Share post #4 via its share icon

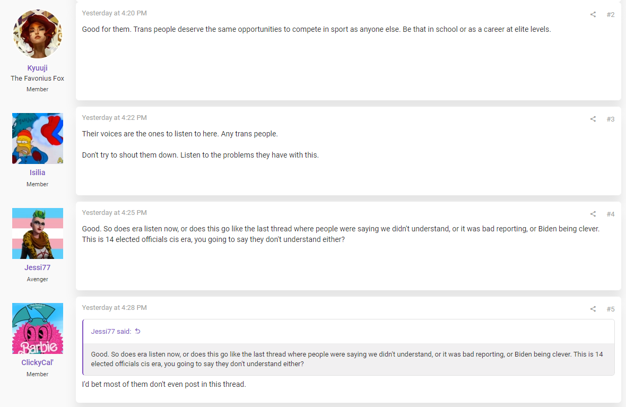(593, 214)
